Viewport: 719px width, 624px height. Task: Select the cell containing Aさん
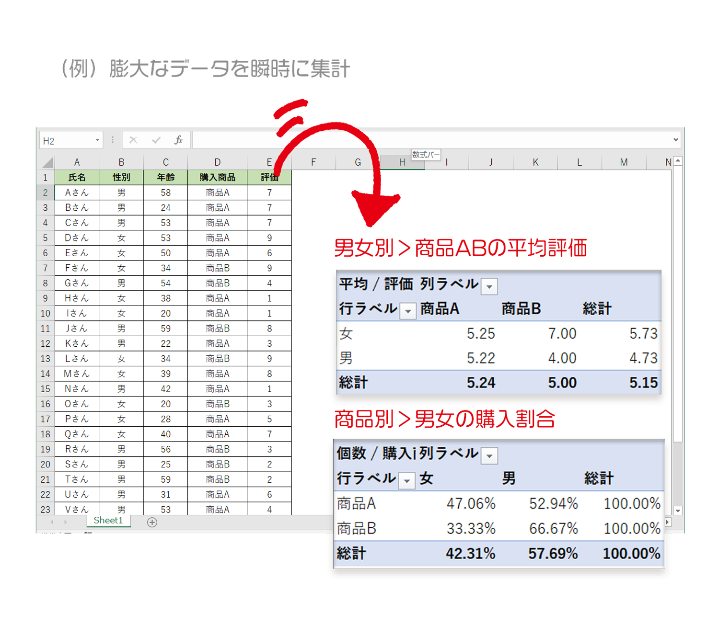(77, 192)
